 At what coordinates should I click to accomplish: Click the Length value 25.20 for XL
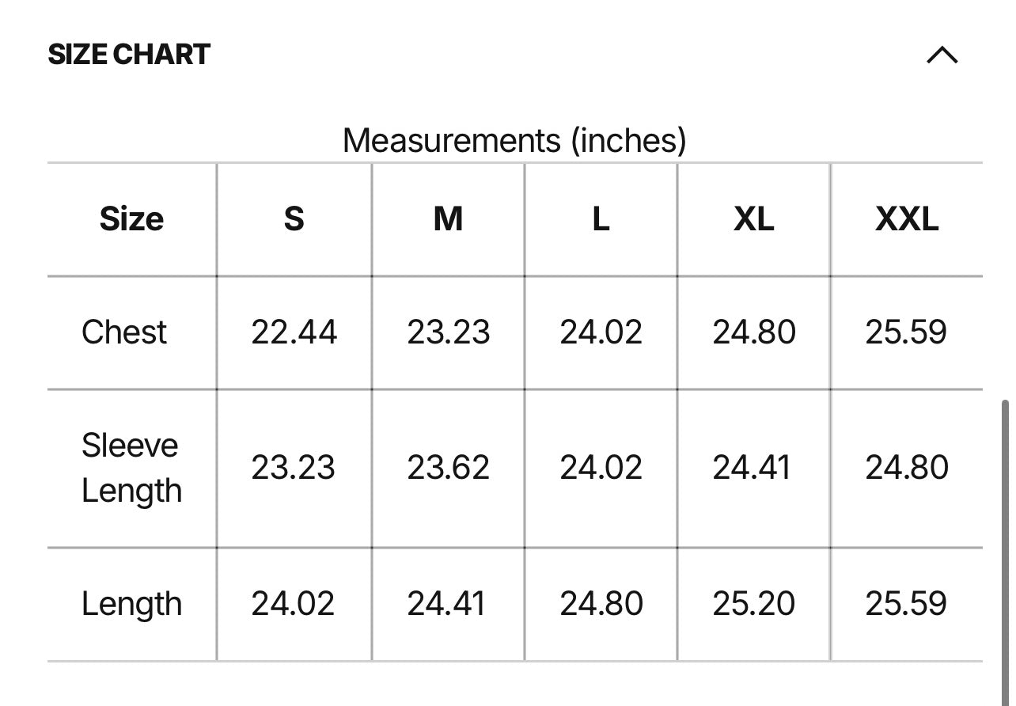(x=753, y=604)
